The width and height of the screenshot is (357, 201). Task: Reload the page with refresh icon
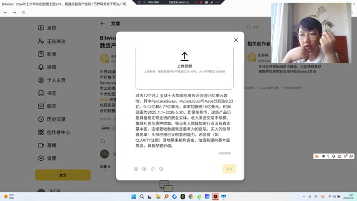click(23, 12)
